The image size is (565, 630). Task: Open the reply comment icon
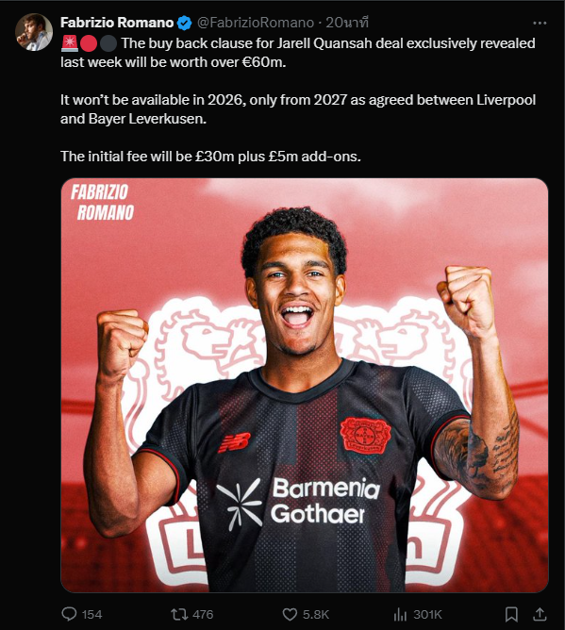pos(69,614)
